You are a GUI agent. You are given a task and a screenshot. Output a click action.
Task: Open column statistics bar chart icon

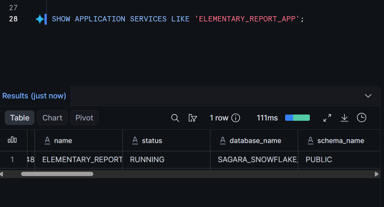pos(12,140)
